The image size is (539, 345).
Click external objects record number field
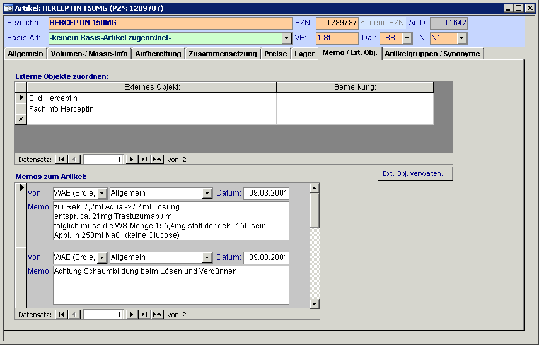pos(103,160)
